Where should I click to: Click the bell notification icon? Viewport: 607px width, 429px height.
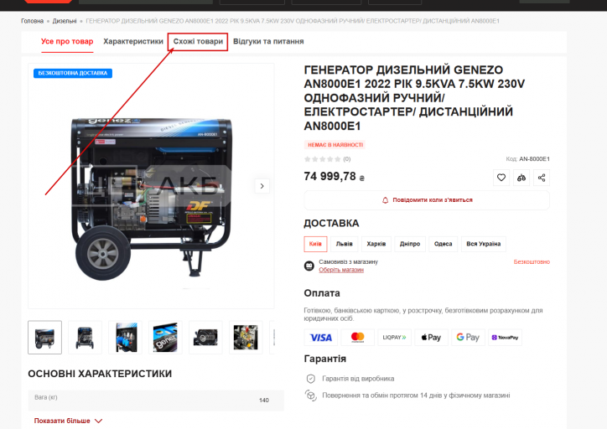385,200
